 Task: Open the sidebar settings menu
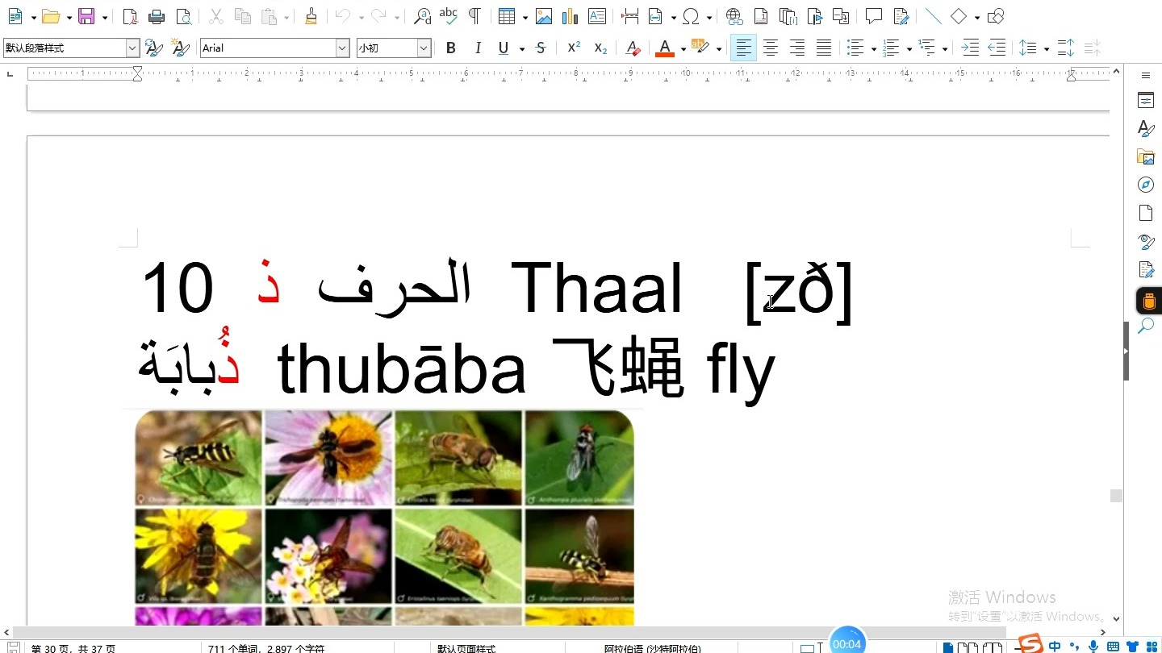tap(1146, 75)
